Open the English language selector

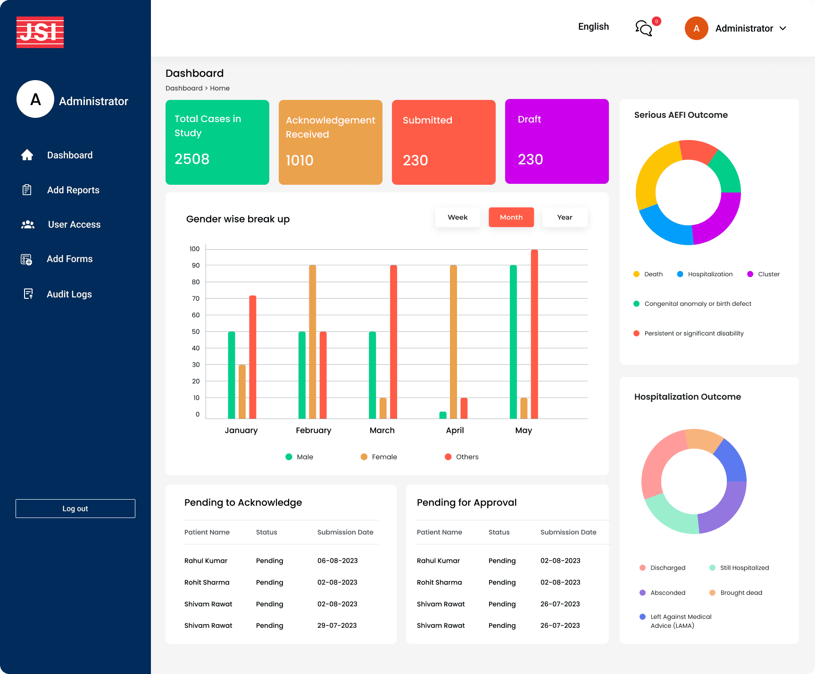tap(593, 27)
